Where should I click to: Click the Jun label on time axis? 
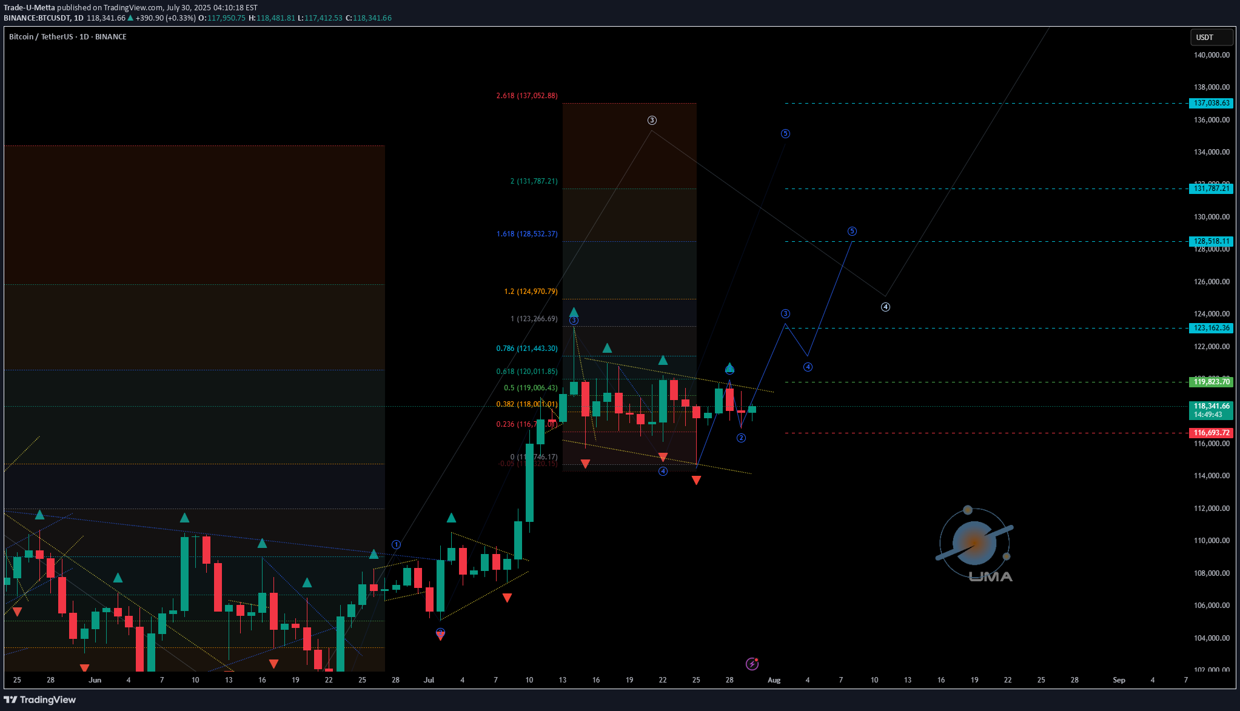[x=95, y=680]
